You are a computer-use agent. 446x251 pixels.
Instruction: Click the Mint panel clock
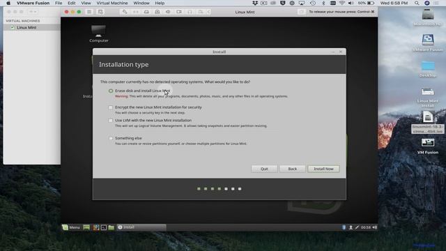point(366,227)
